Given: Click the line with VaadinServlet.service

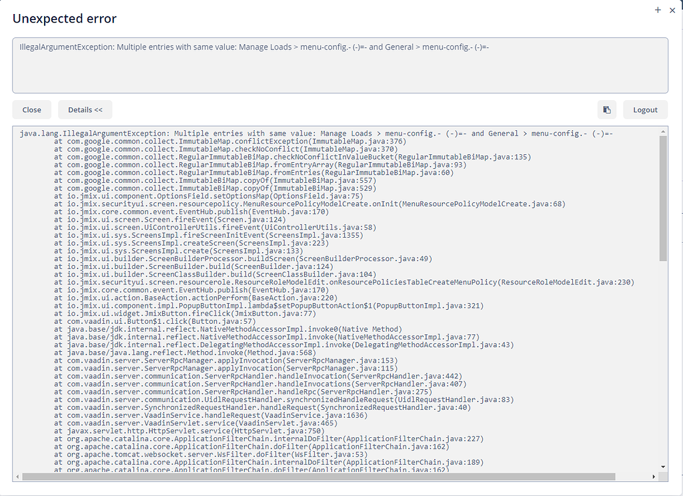Looking at the screenshot, I should click(x=195, y=424).
